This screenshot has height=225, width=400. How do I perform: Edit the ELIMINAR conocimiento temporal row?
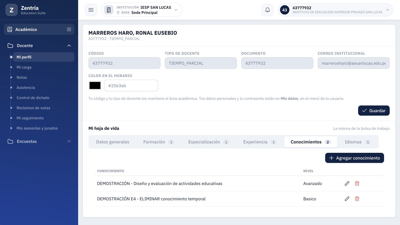(347, 199)
